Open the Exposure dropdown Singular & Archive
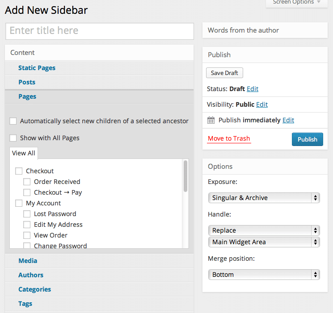The image size is (333, 313). click(x=264, y=198)
